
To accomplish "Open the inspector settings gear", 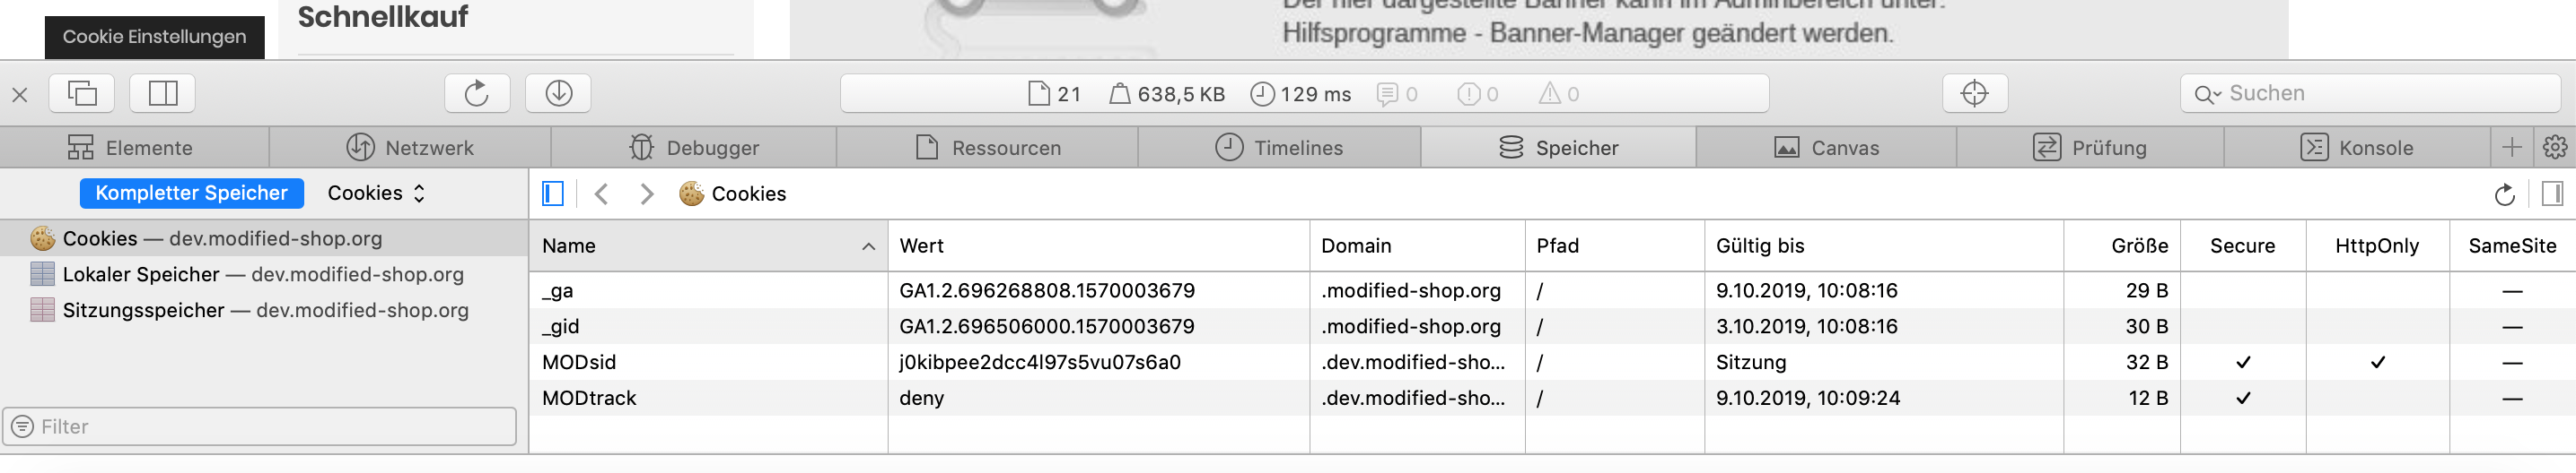I will (x=2555, y=148).
